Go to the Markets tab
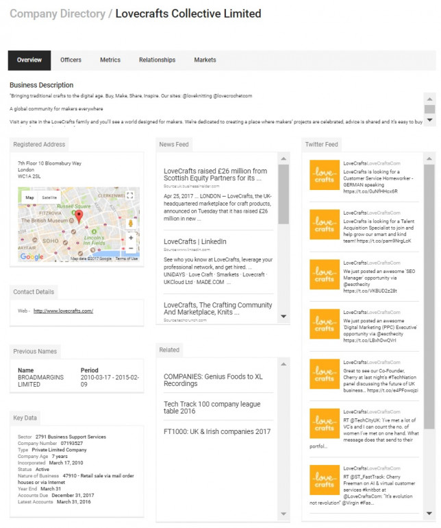Screen dimensions: 441x528 (x=205, y=60)
